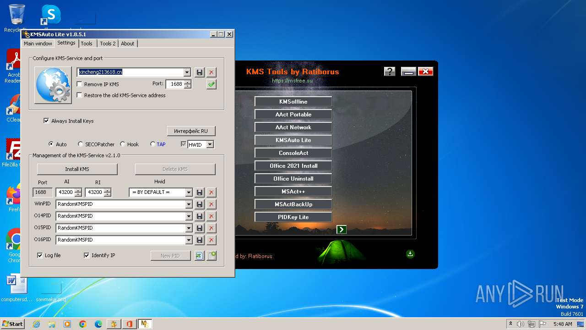Launch MSAct++ from KMS Tools
Viewport: 586px width, 330px height.
(293, 192)
